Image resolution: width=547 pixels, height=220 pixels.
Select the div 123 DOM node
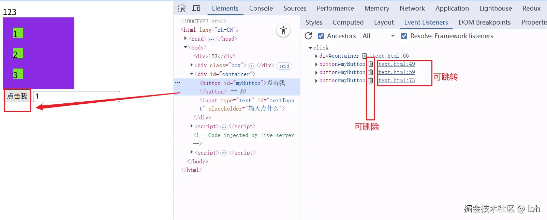click(215, 56)
